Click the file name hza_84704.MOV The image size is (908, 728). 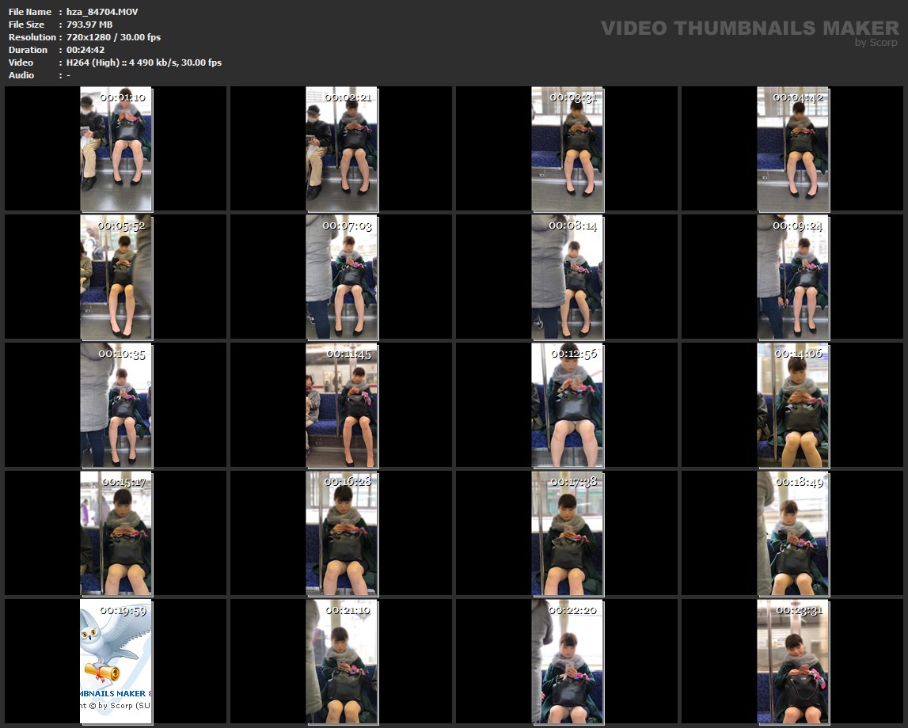click(x=102, y=12)
